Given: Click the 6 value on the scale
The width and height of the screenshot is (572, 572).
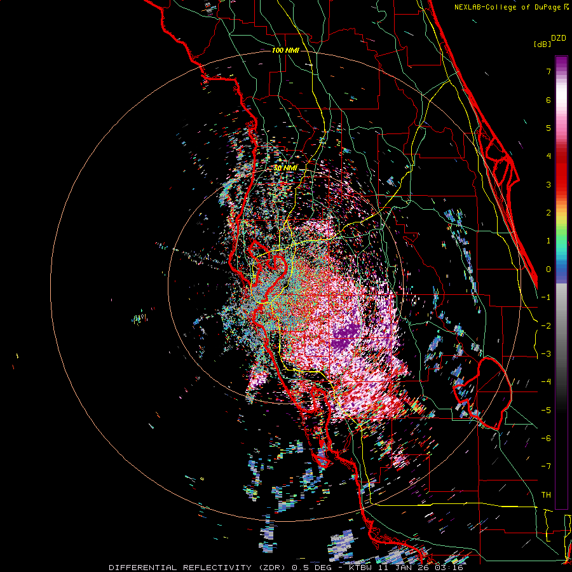Looking at the screenshot, I should (548, 100).
